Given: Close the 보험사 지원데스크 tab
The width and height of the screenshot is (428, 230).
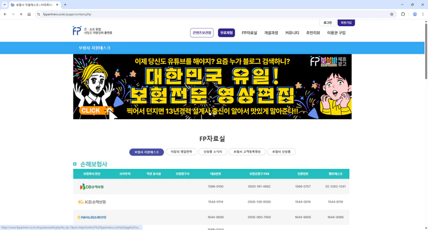Looking at the screenshot, I should click(57, 5).
